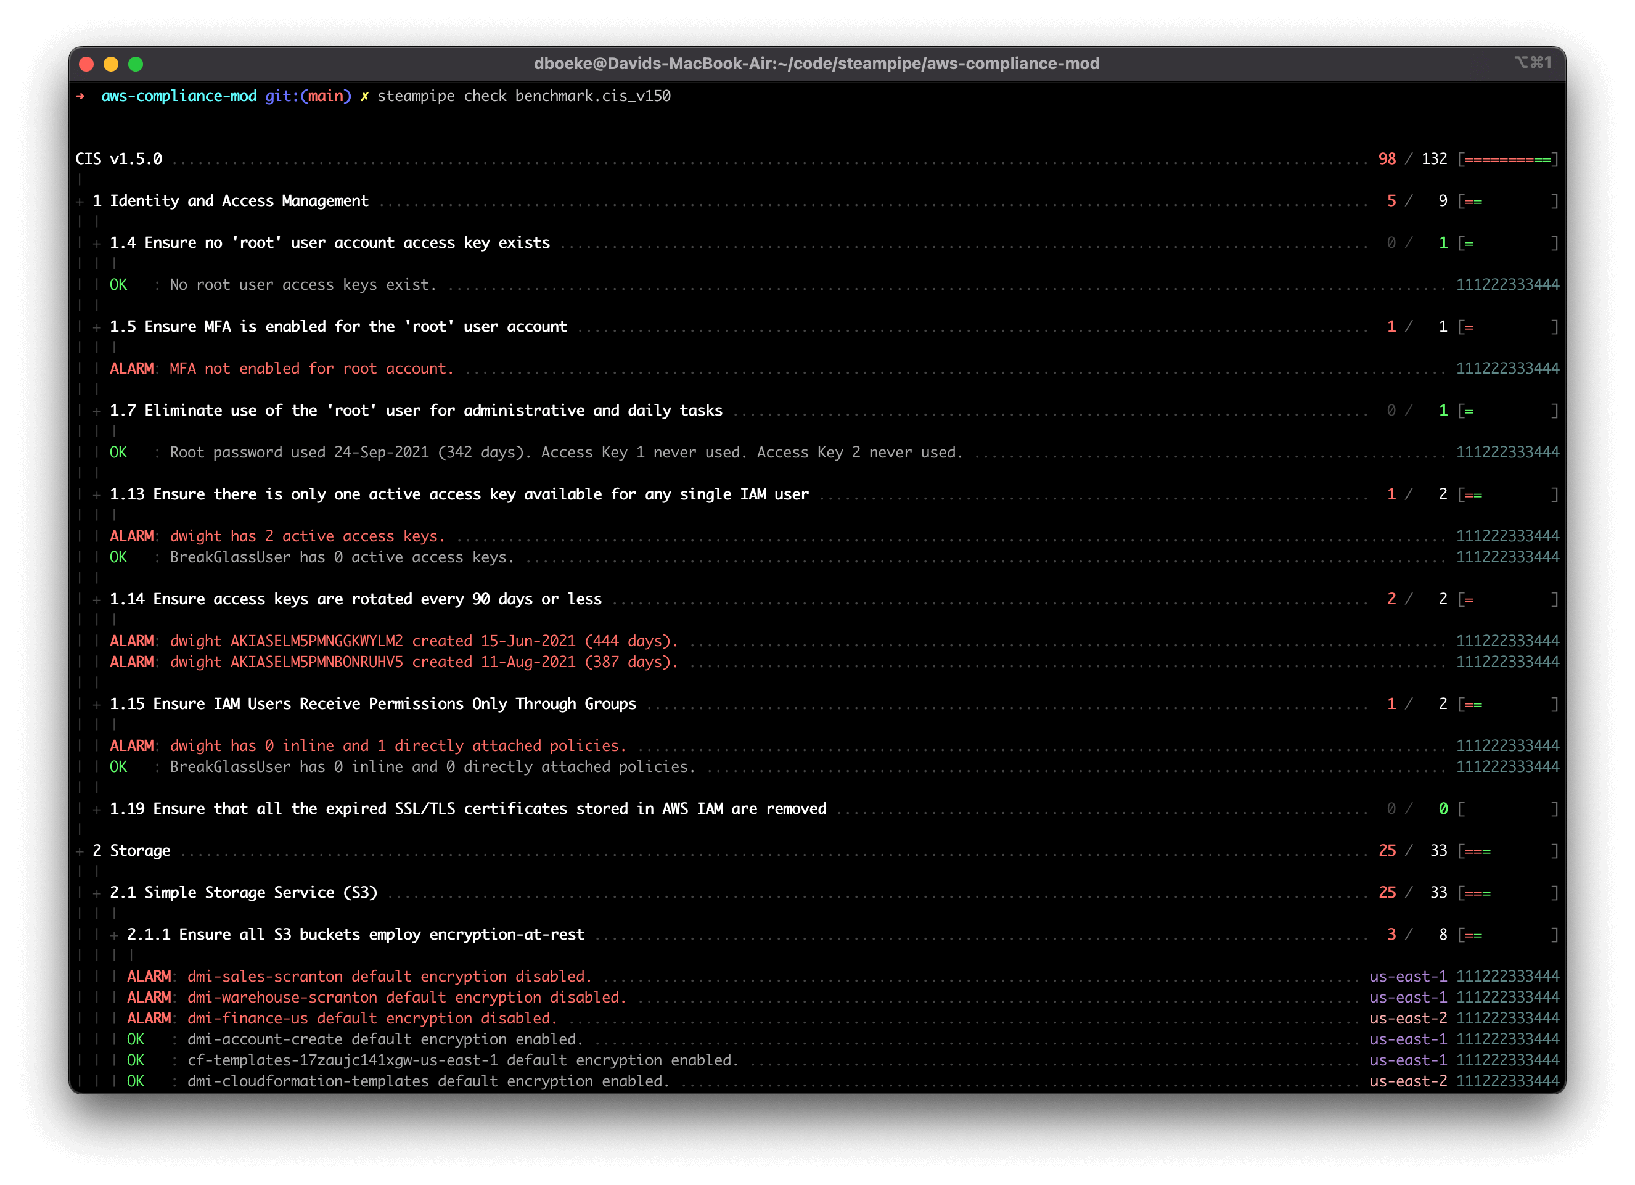Image resolution: width=1635 pixels, height=1185 pixels.
Task: Click the plus marker beside 1 Identity and Access Management
Action: click(x=80, y=202)
